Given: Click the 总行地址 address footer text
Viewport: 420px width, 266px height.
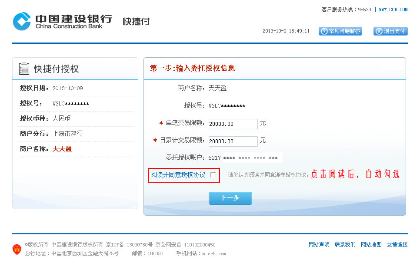Looking at the screenshot, I should tap(72, 253).
